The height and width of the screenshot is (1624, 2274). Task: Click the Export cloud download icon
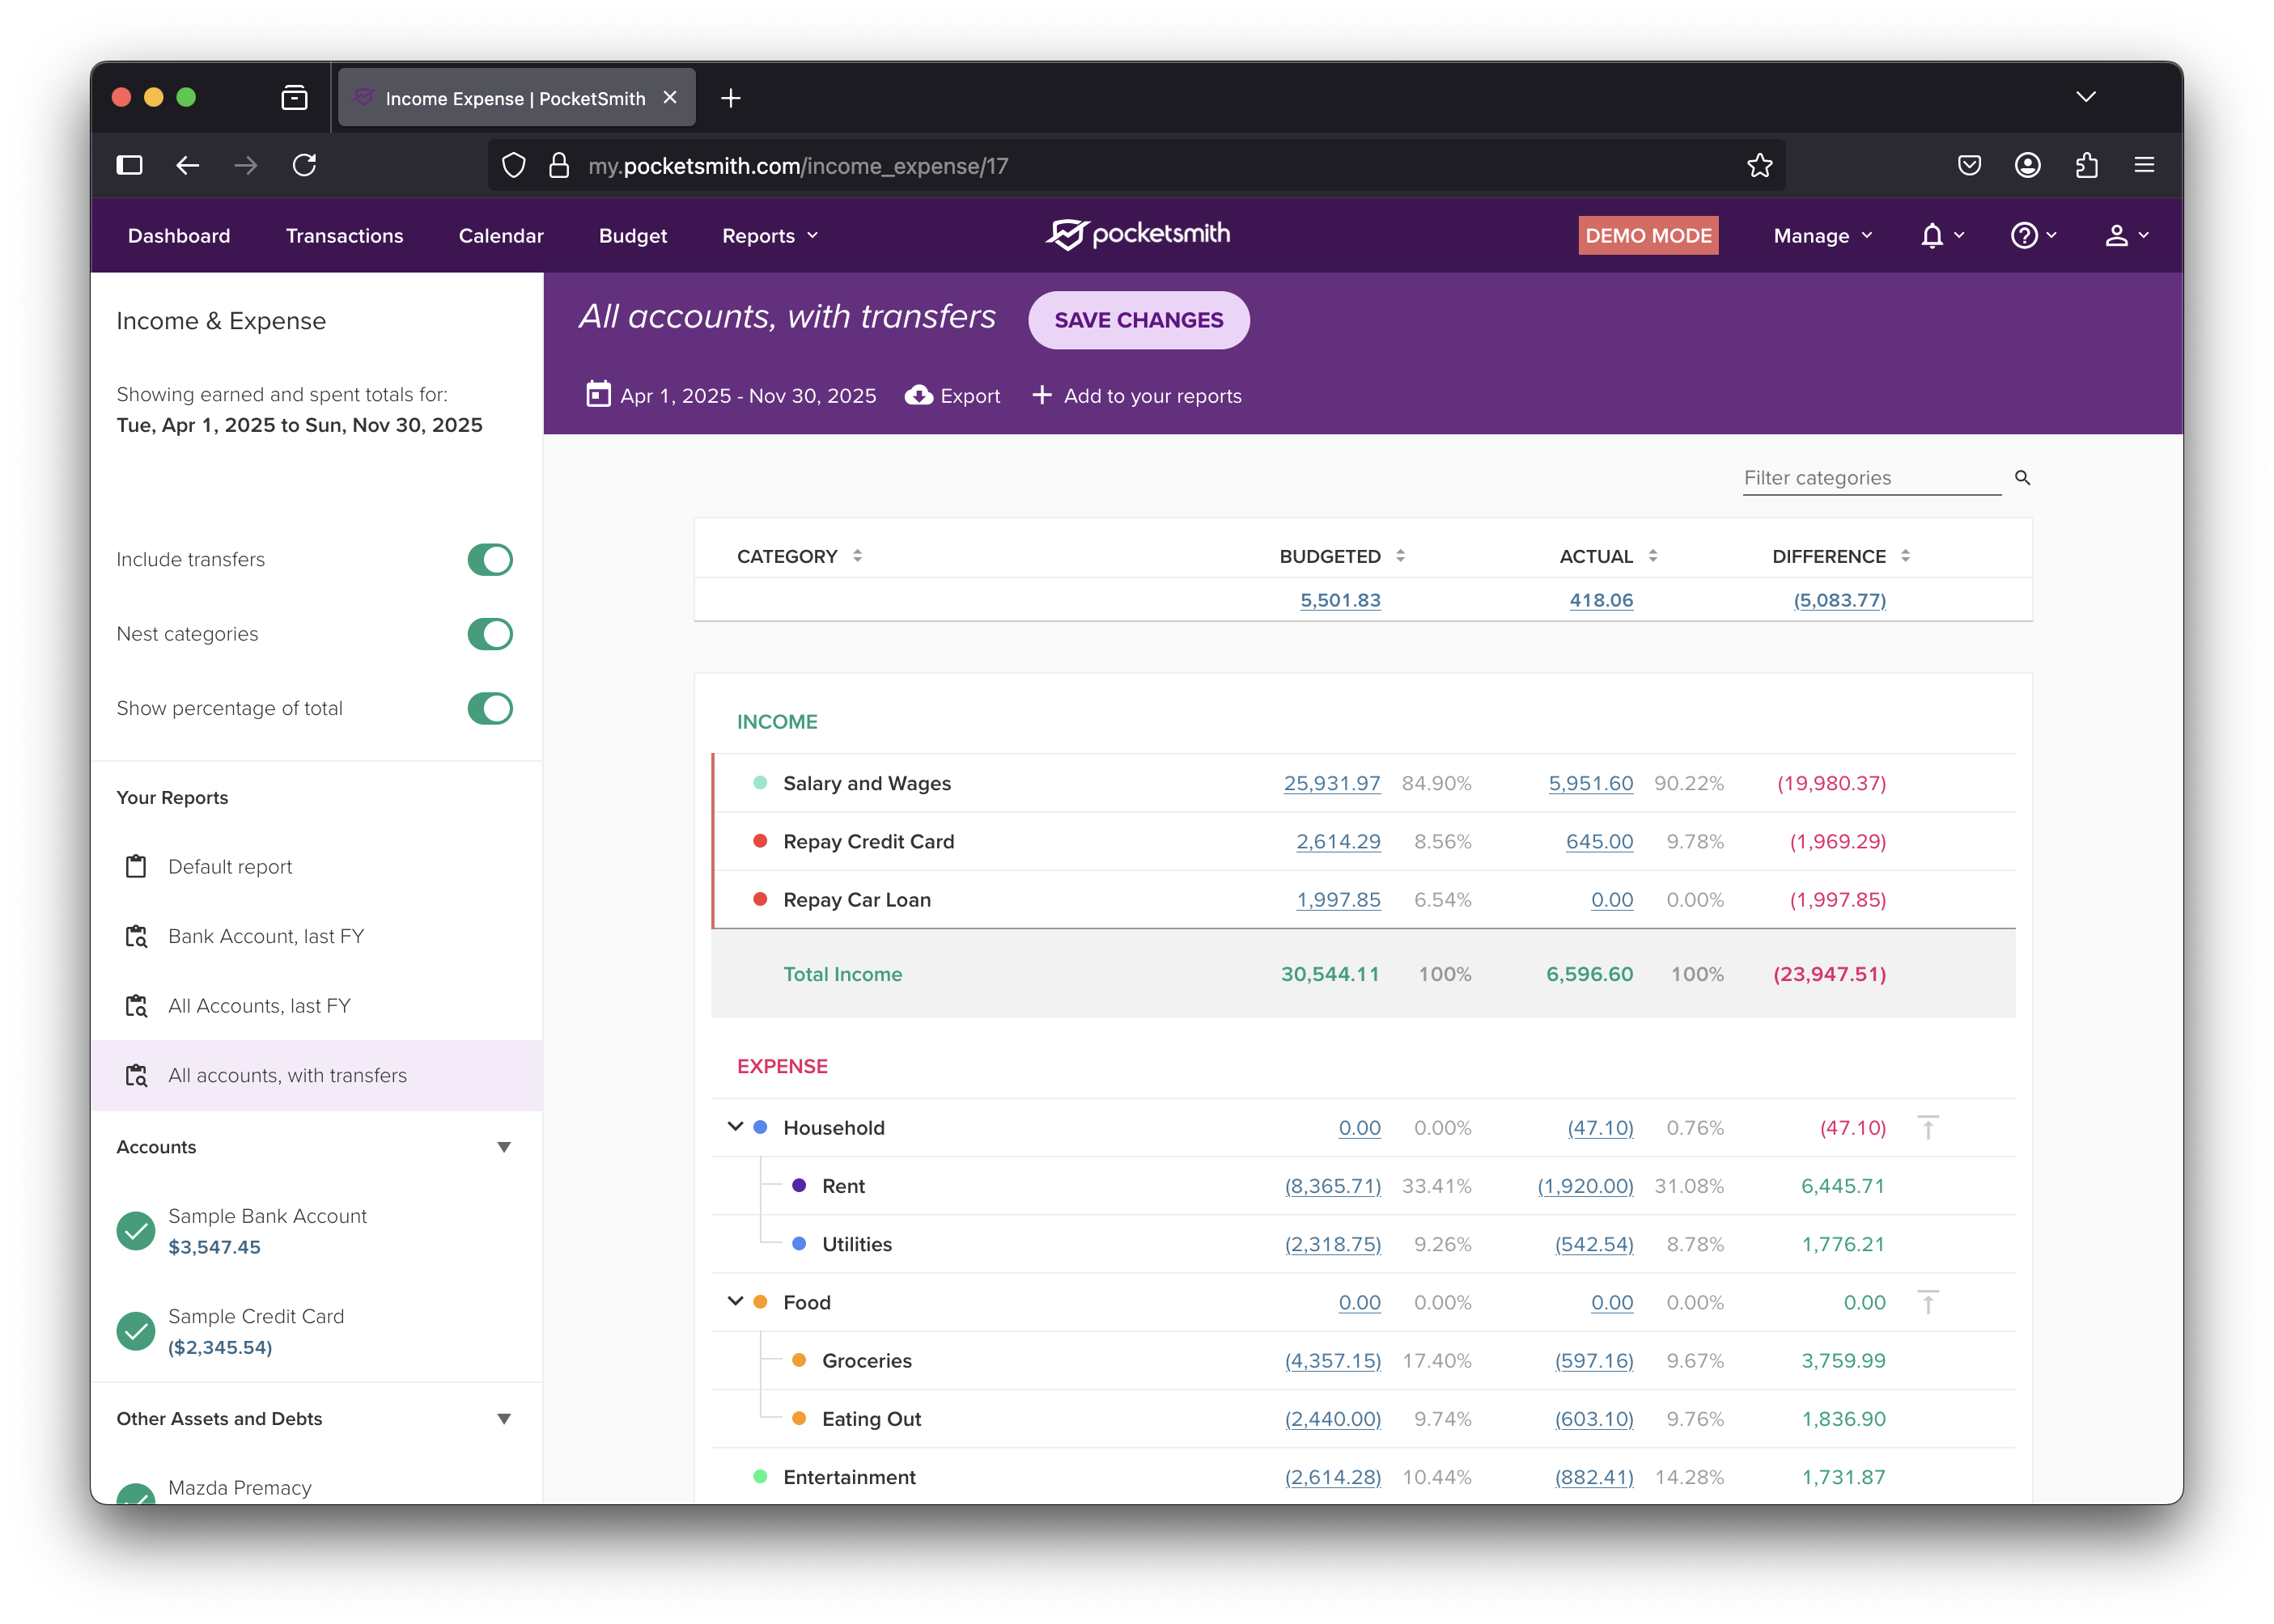click(919, 395)
